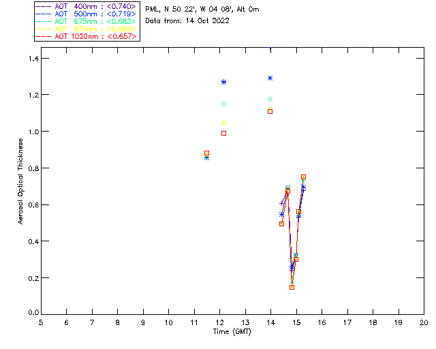Click the 0.0 y-axis tick label

pos(33,313)
